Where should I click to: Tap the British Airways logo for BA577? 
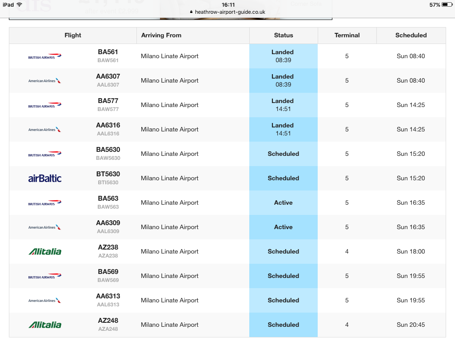pos(45,105)
